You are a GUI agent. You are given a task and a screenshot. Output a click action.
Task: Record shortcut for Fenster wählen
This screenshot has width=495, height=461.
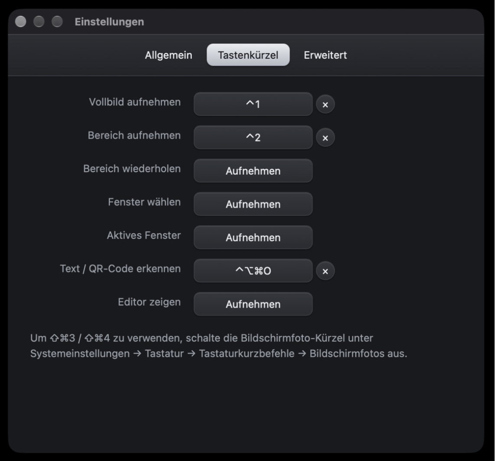pyautogui.click(x=253, y=204)
